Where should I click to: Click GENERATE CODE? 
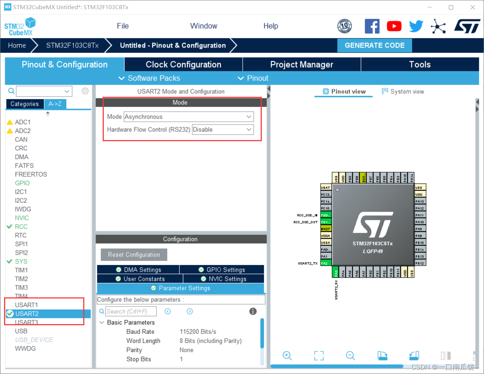coord(375,45)
